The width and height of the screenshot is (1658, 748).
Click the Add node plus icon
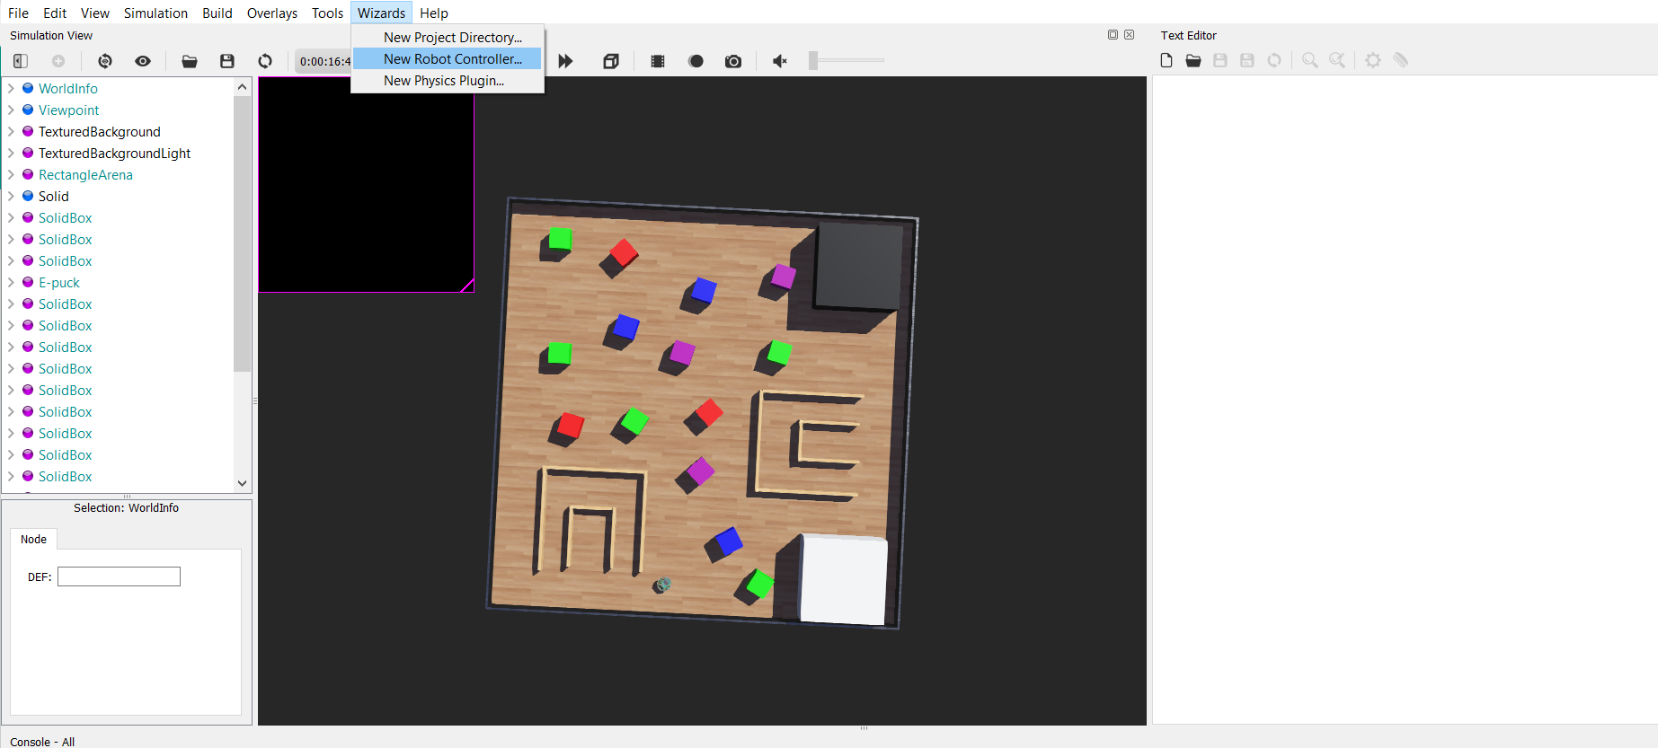pos(58,61)
